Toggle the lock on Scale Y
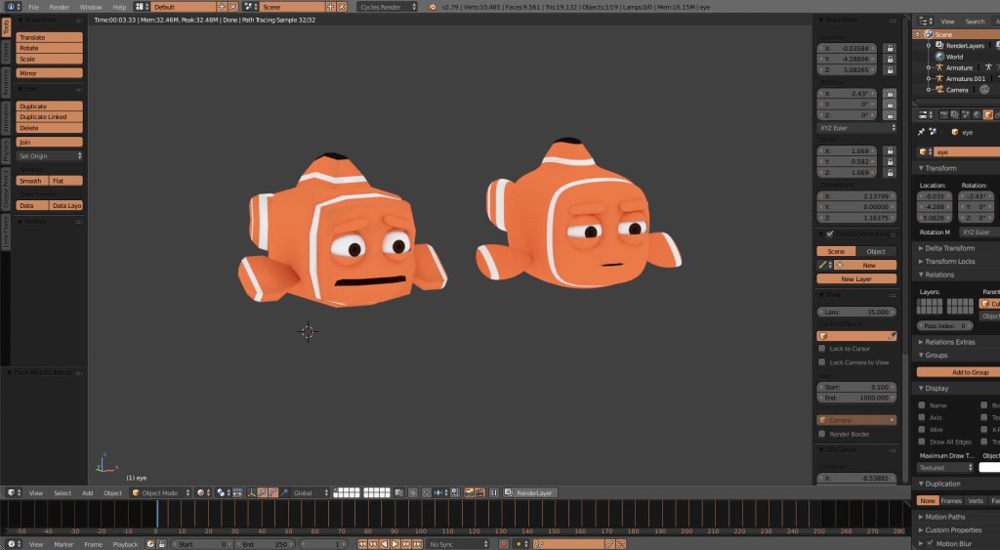Screen dimensions: 1000x550 point(890,161)
